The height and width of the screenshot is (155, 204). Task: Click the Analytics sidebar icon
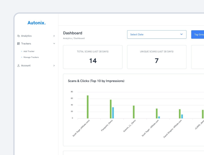(x=19, y=36)
